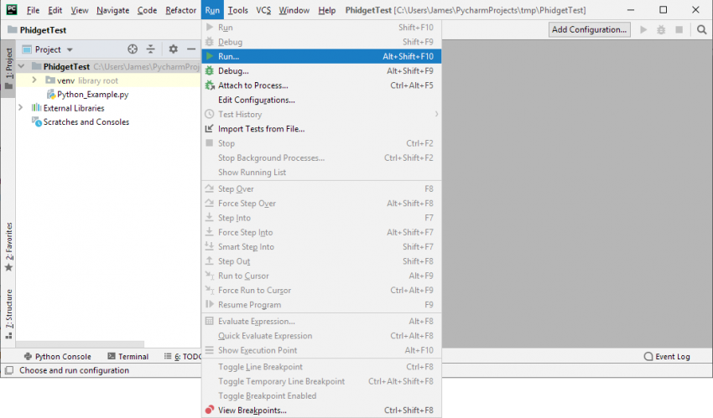Open the Terminal tool window
This screenshot has height=418, width=713.
[x=128, y=357]
